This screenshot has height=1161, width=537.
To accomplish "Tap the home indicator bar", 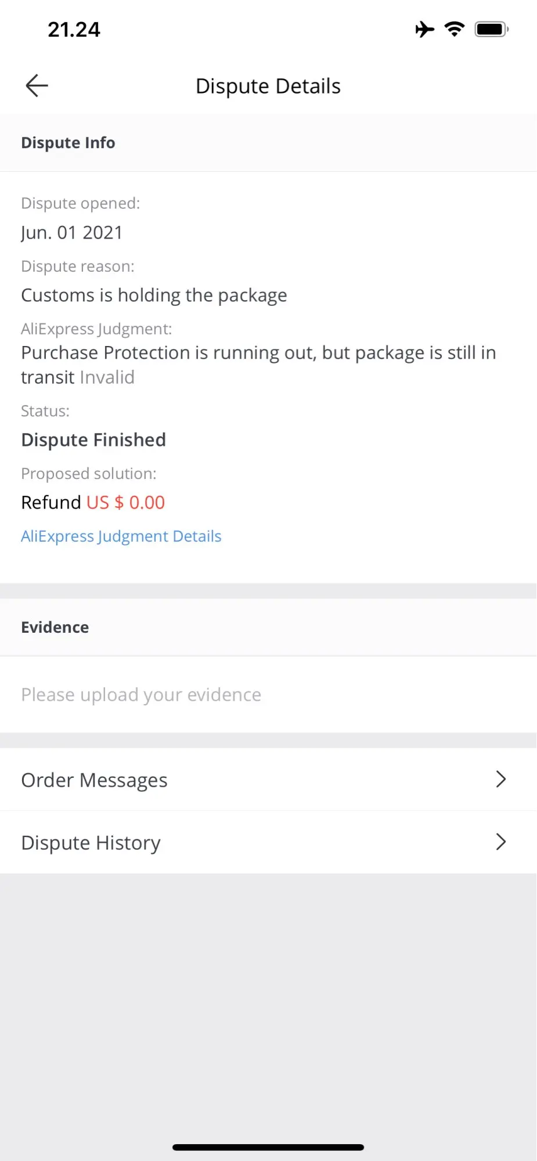I will 268,1147.
